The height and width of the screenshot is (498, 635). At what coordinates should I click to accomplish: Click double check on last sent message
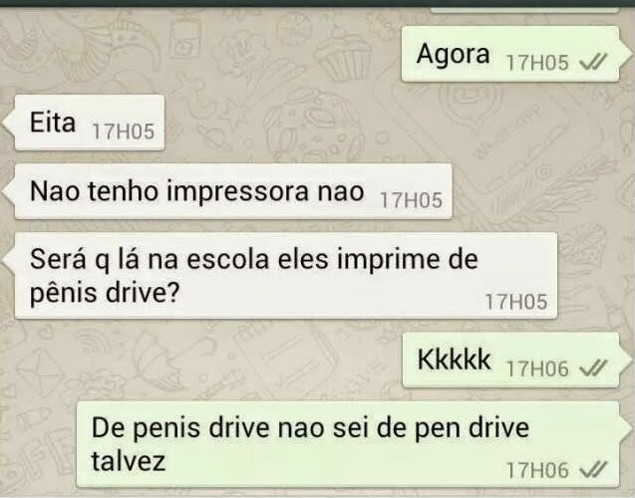click(x=593, y=470)
